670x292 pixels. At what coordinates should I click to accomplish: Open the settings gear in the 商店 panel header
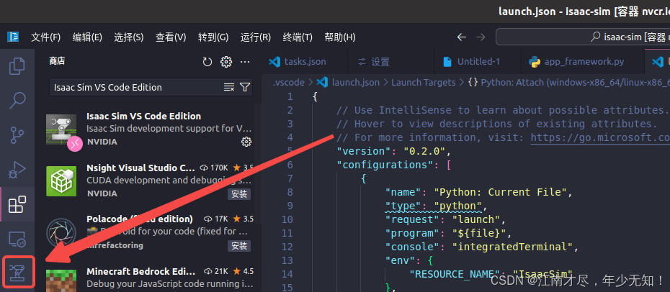tap(226, 63)
